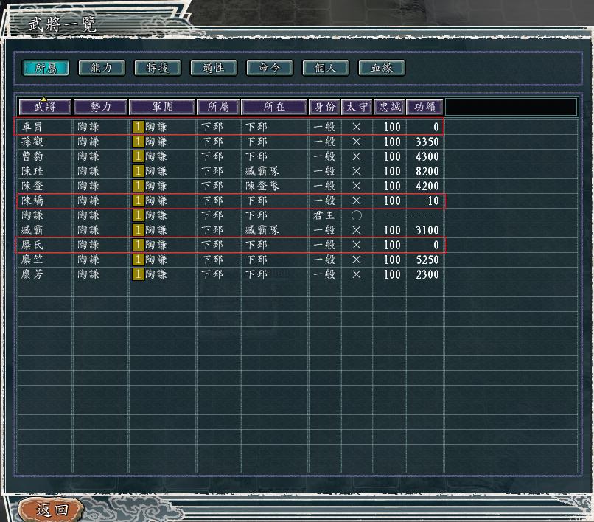Select officer name 陳登 in the 武將 column
Viewport: 594px width, 522px height.
coord(32,186)
